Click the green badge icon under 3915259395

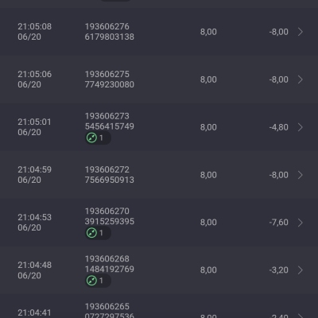click(91, 233)
